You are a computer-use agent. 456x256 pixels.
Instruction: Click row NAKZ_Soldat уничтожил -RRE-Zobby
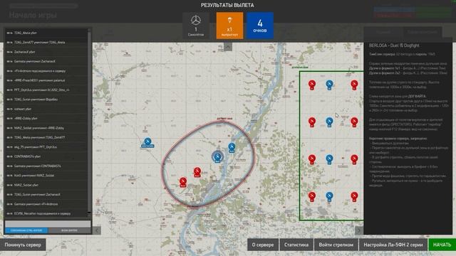[x=46, y=128]
